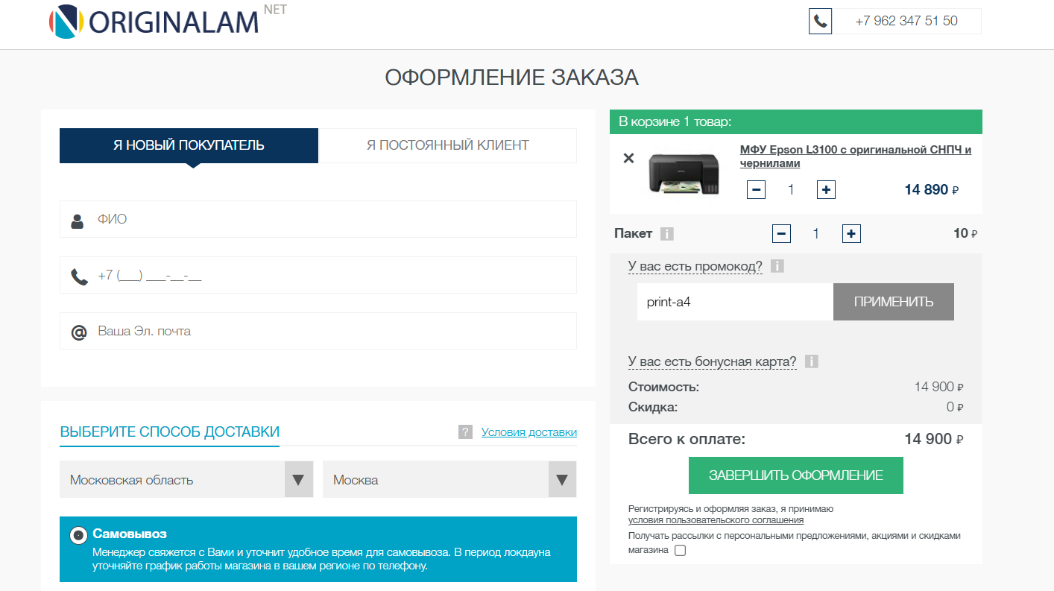
Task: Click the person icon beside ФИО
Action: (78, 221)
